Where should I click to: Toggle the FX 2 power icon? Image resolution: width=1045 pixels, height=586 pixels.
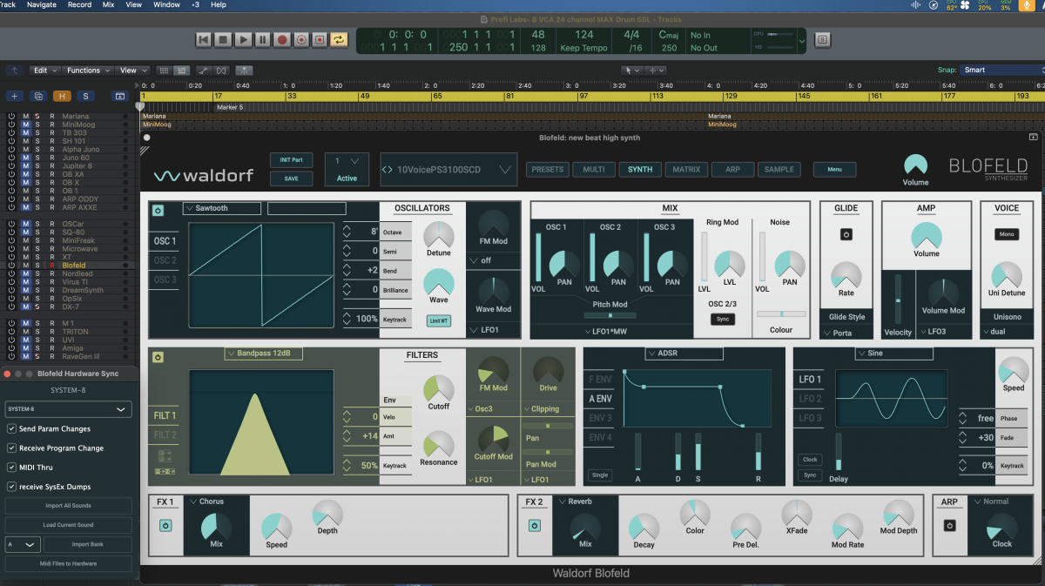click(x=535, y=525)
